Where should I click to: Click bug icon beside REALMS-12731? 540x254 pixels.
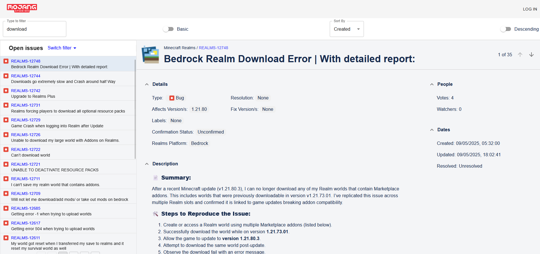coord(6,105)
